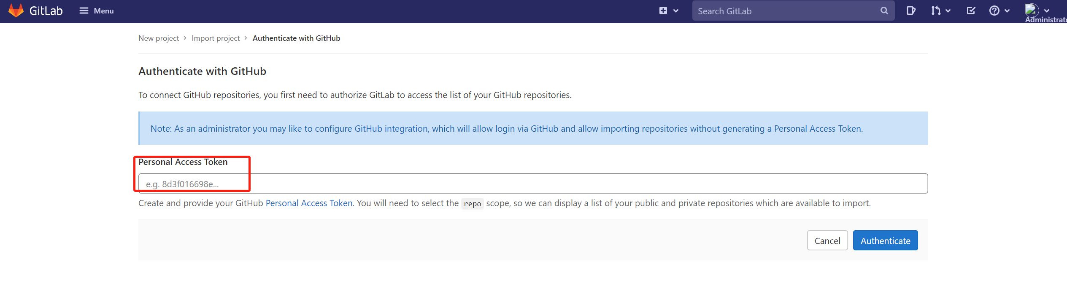
Task: Expand the create new dropdown arrow
Action: tap(676, 11)
